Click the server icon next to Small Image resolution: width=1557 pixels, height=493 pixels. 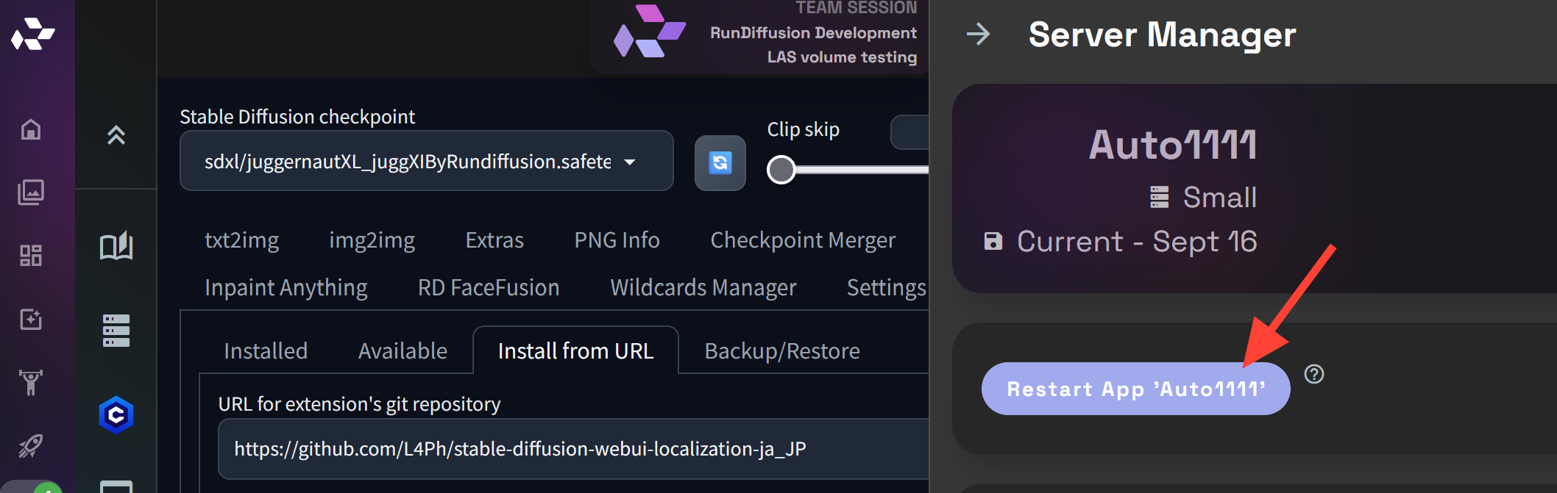tap(1160, 197)
